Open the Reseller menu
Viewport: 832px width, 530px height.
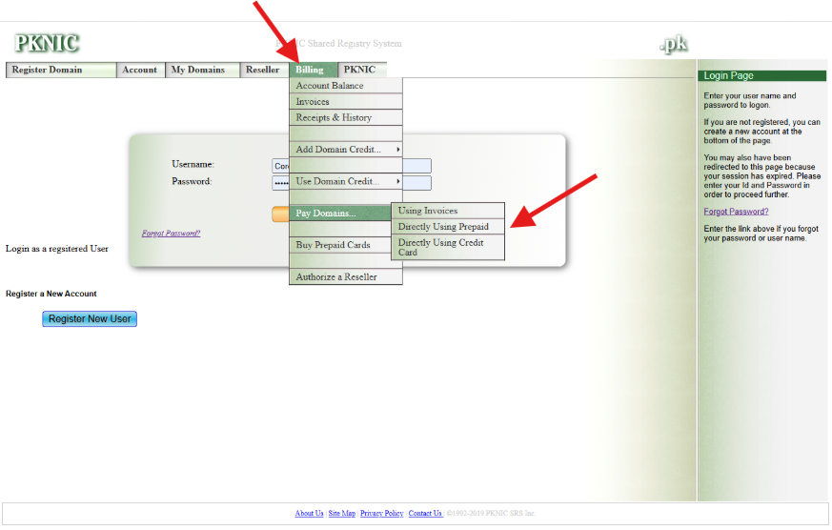[263, 70]
